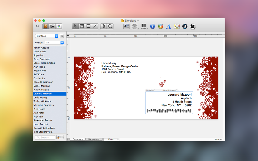
Task: Open the Contacts source dropdown
Action: [47, 36]
